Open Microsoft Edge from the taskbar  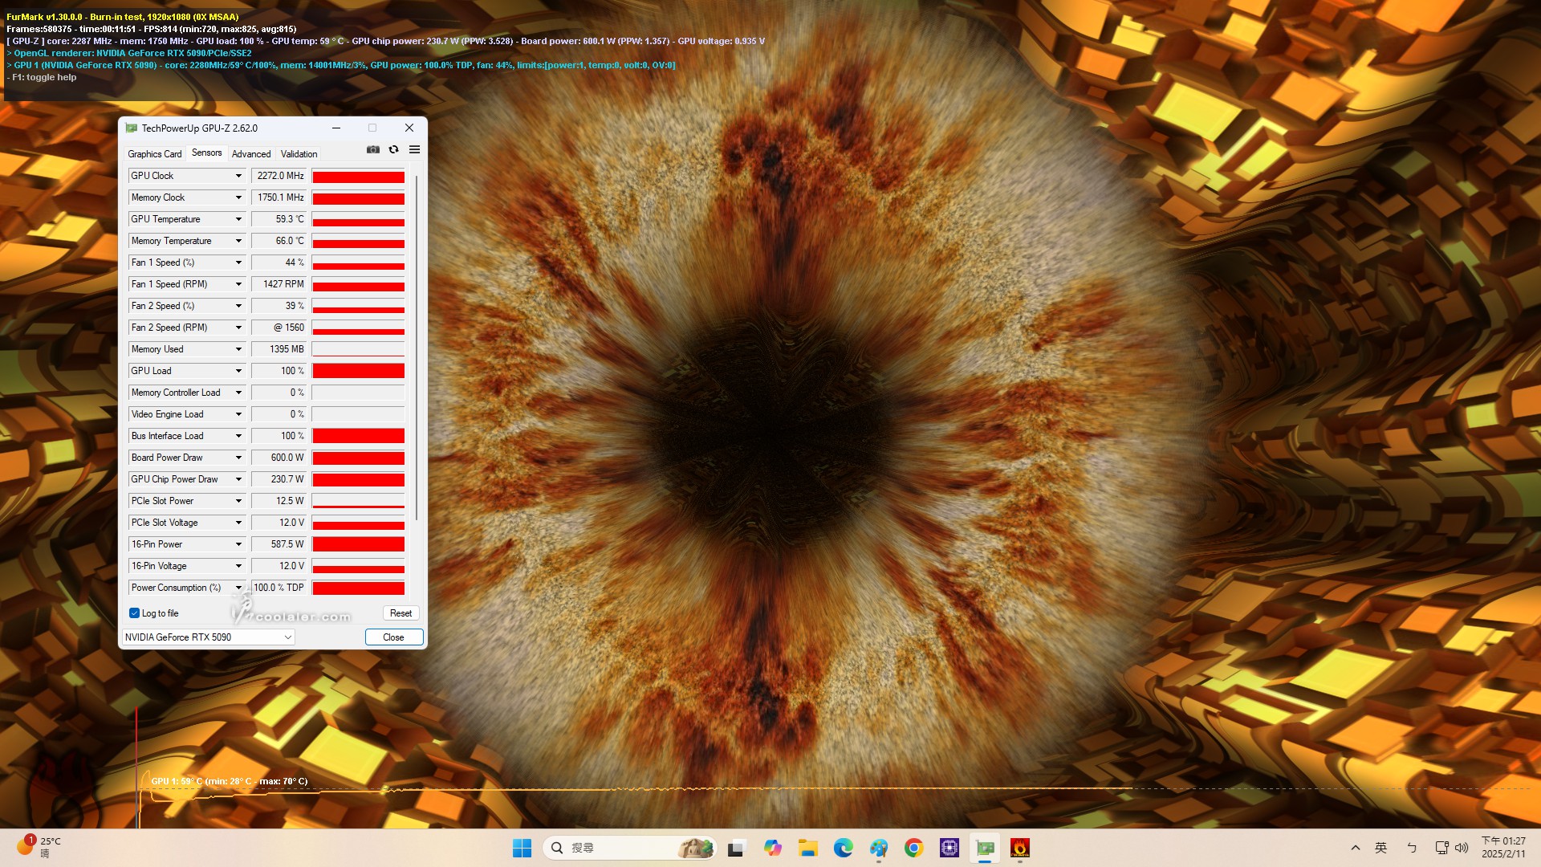pos(843,848)
